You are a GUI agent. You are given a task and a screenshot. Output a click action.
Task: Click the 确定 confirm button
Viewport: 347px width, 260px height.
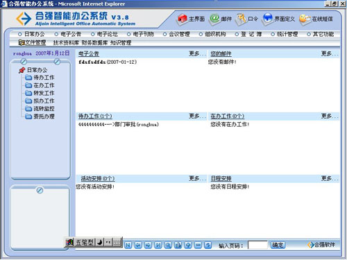278,245
